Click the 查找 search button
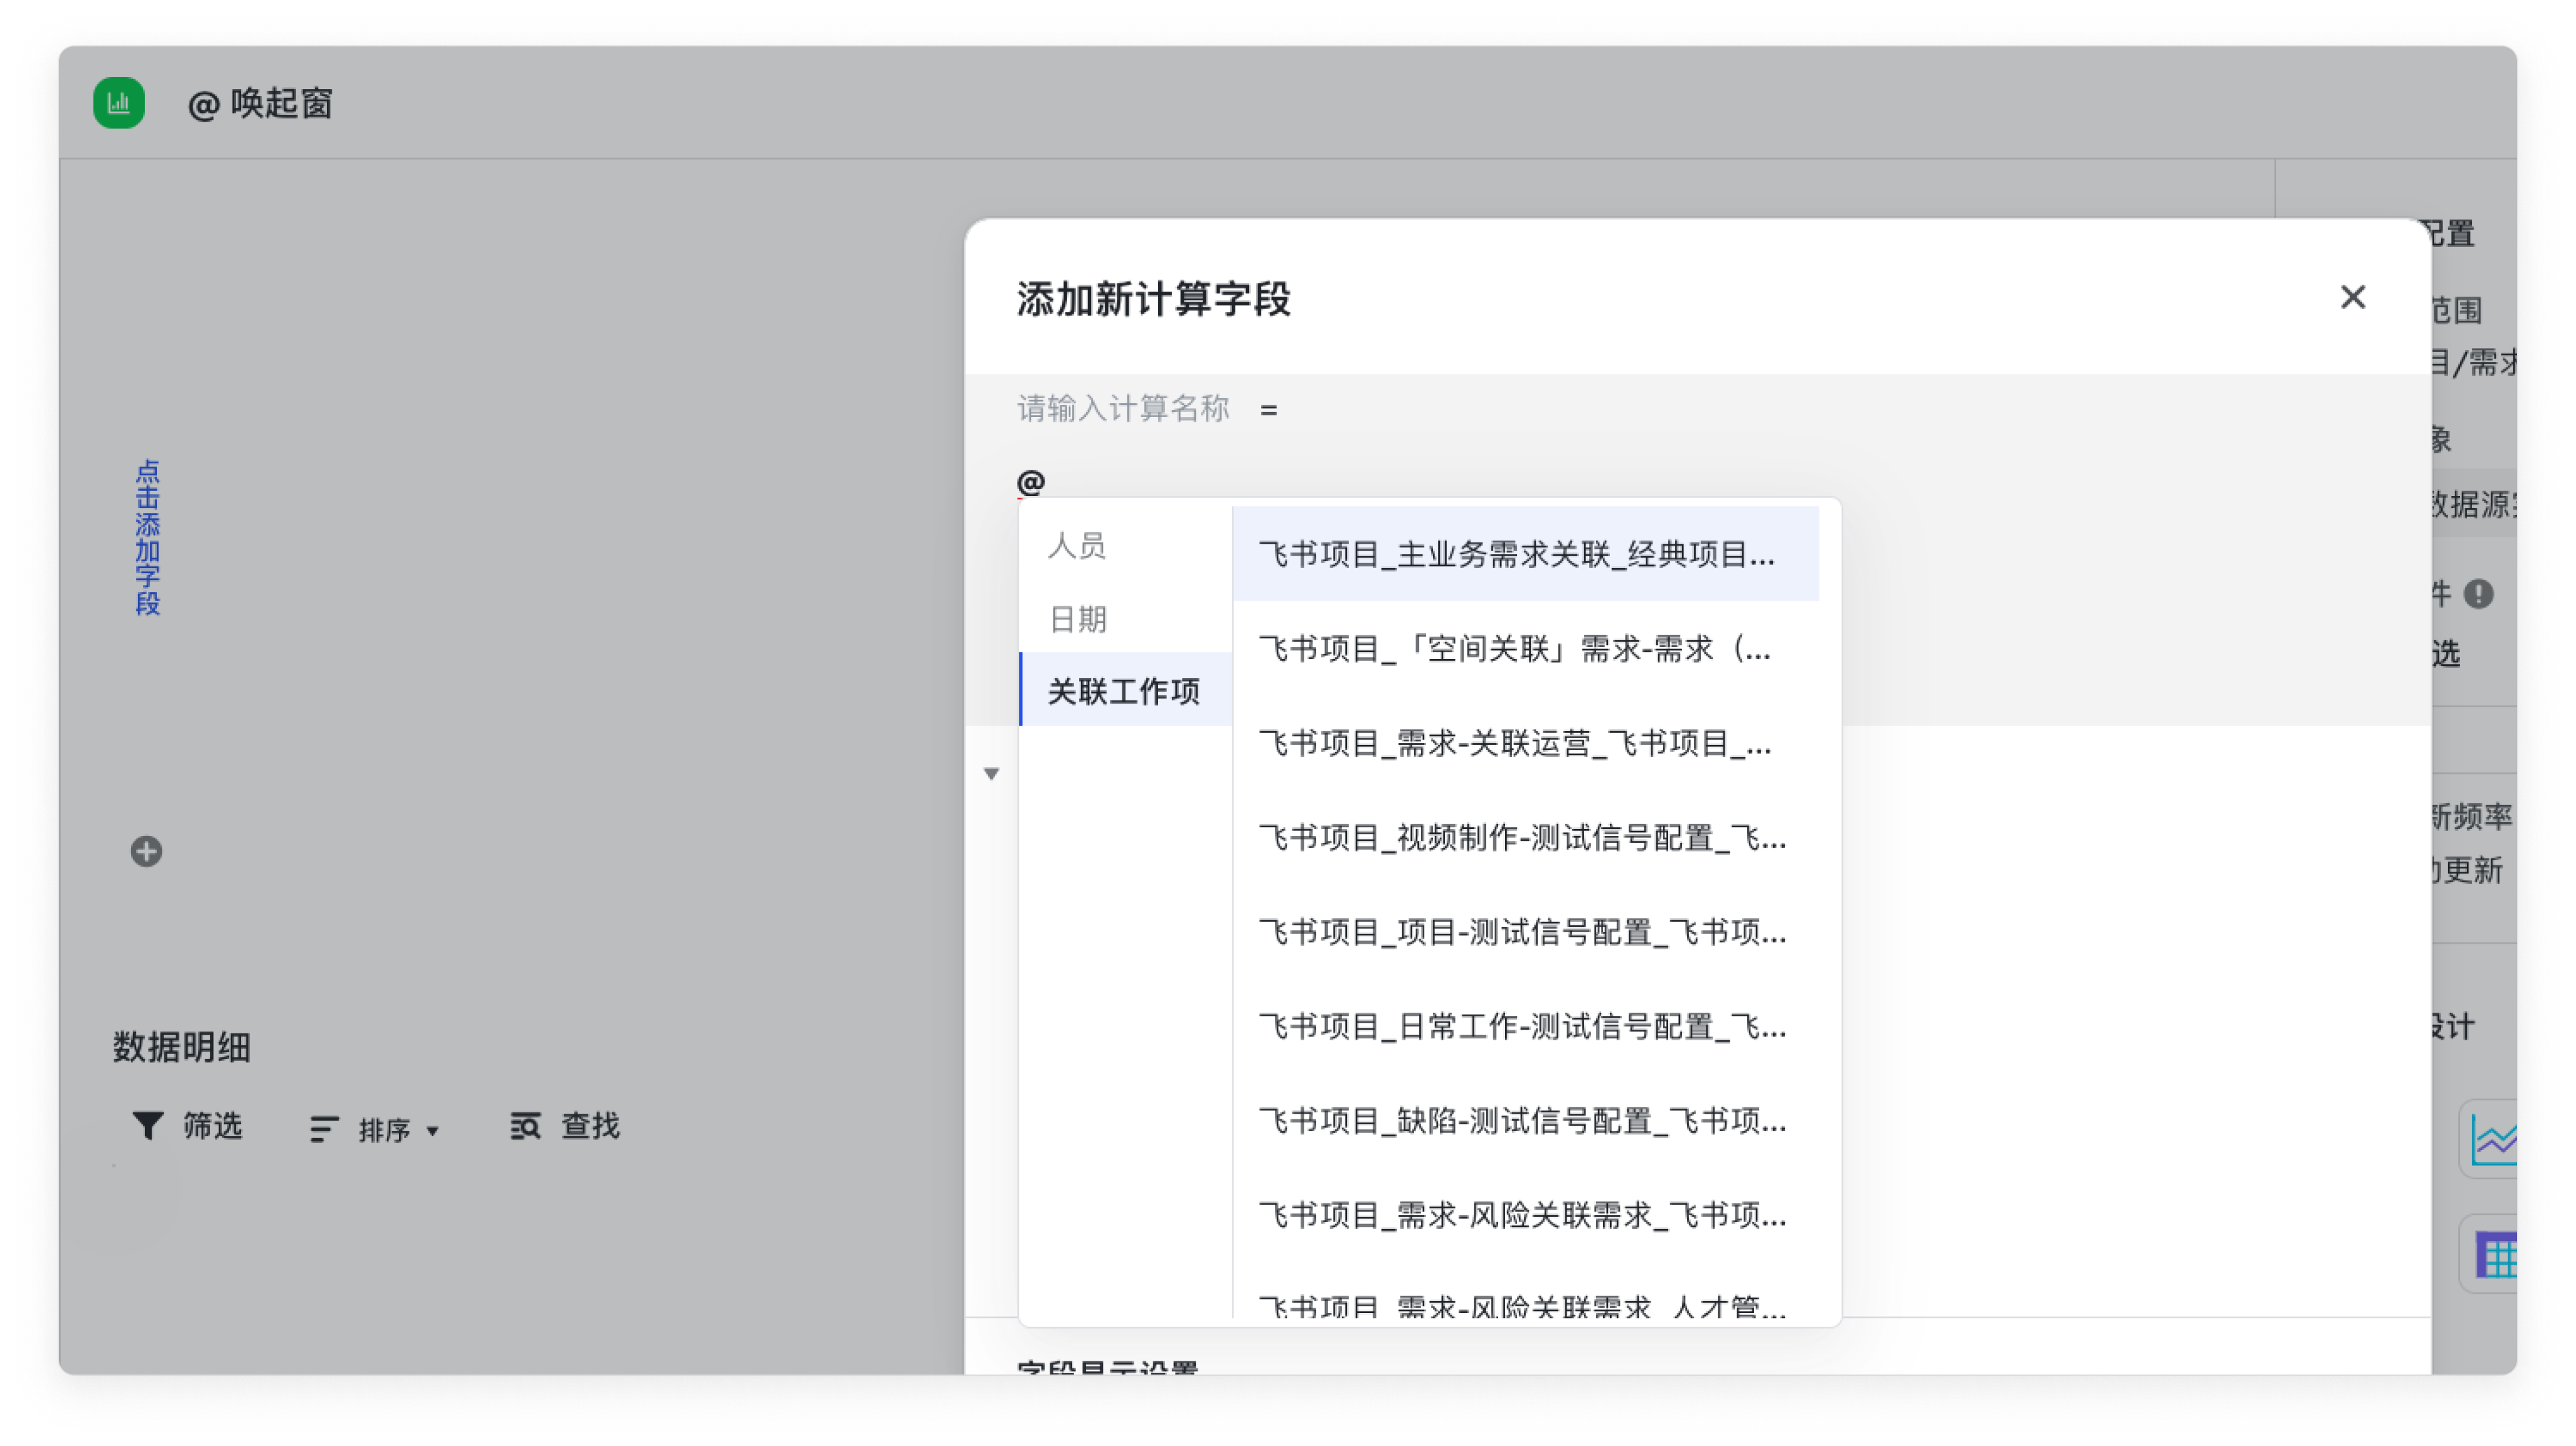 click(565, 1126)
